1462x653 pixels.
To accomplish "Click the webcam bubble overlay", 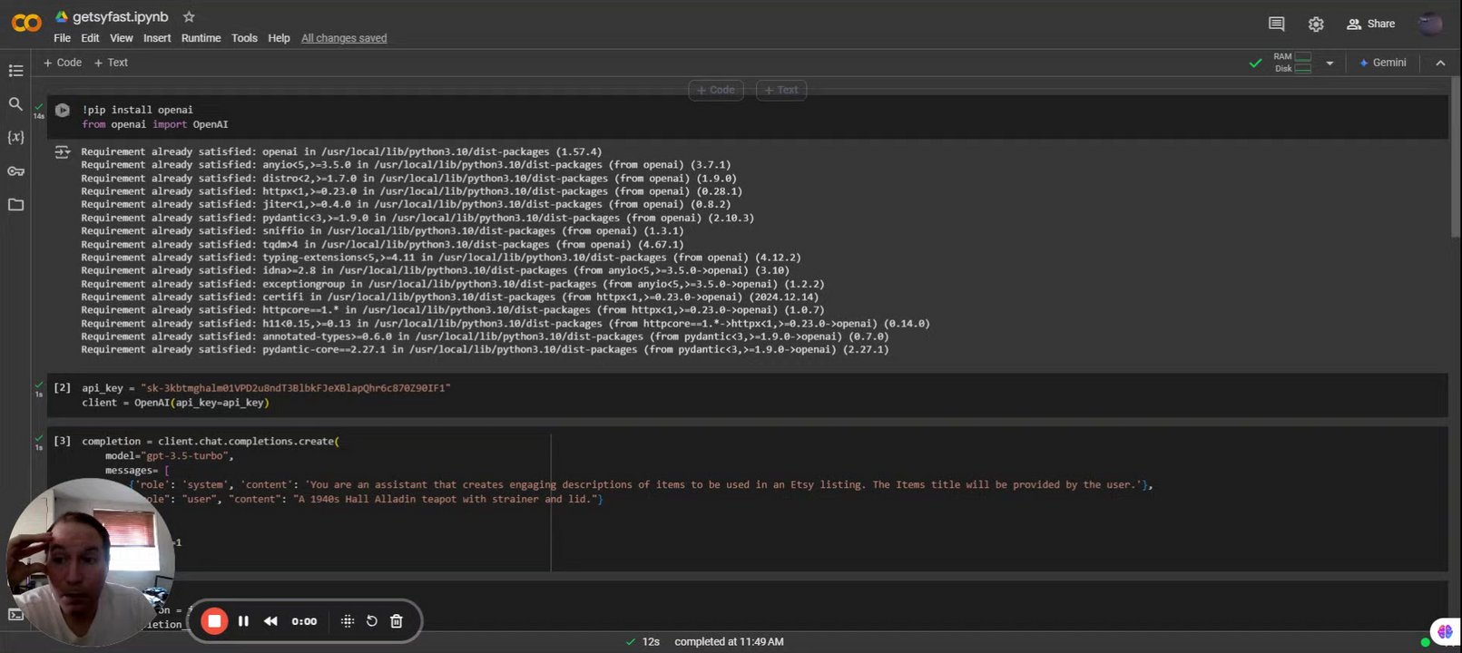I will click(89, 563).
